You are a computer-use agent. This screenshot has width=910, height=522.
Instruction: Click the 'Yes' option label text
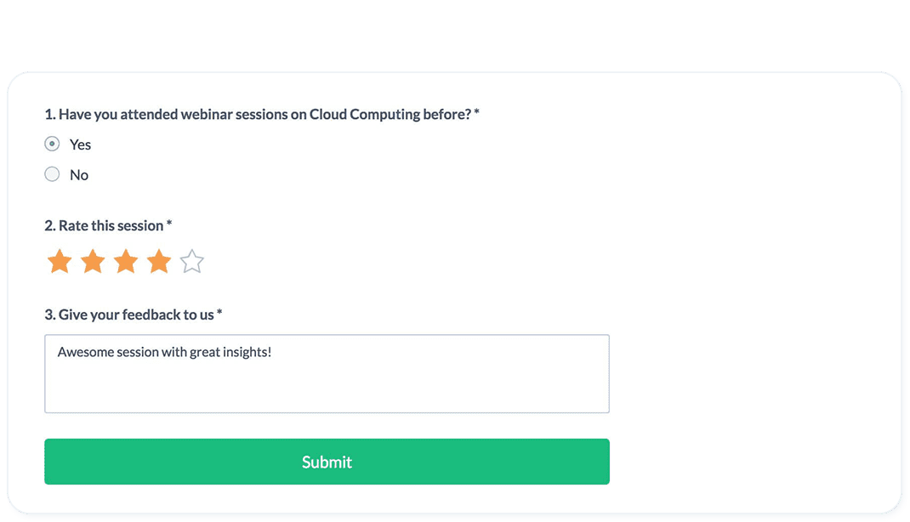(80, 145)
